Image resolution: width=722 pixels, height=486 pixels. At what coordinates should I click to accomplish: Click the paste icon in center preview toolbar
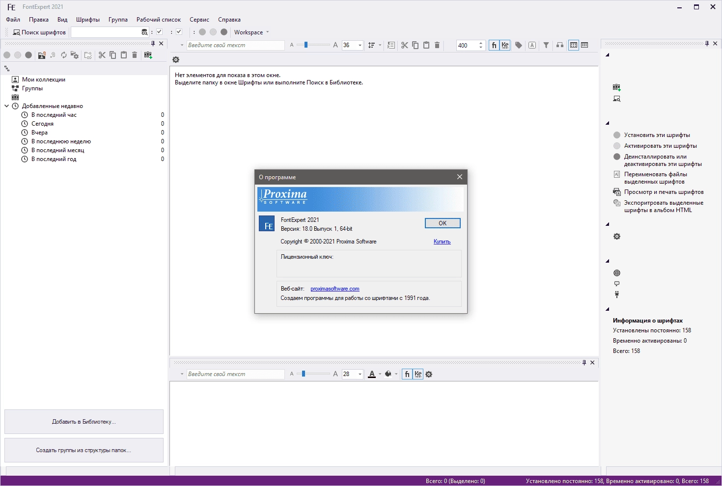(426, 45)
